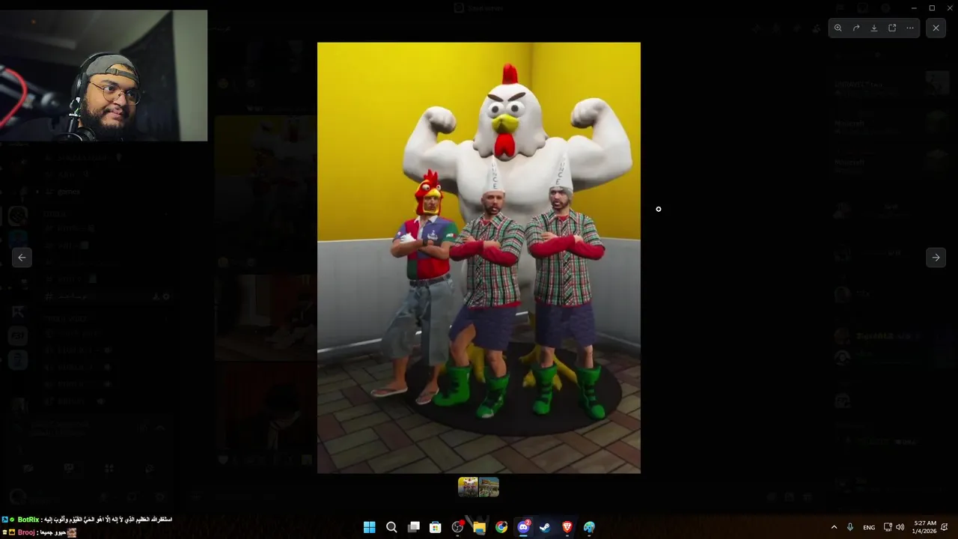Expand the system tray hidden icons chevron

pos(834,527)
